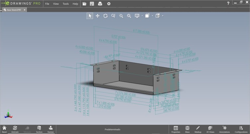Expand the display monitor dropdown arrow
250x134 pixels.
pos(142,16)
